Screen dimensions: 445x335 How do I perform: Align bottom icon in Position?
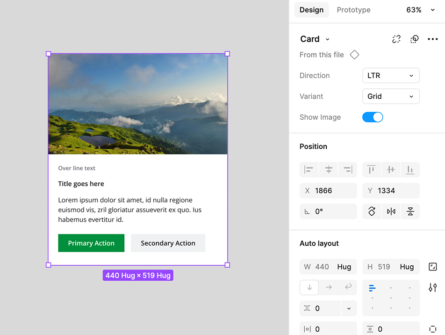pyautogui.click(x=410, y=170)
